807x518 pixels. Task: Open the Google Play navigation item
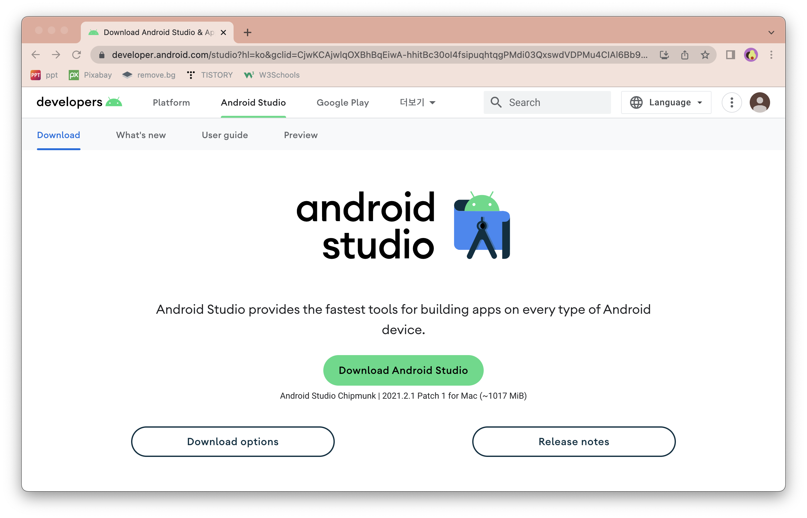click(x=343, y=102)
